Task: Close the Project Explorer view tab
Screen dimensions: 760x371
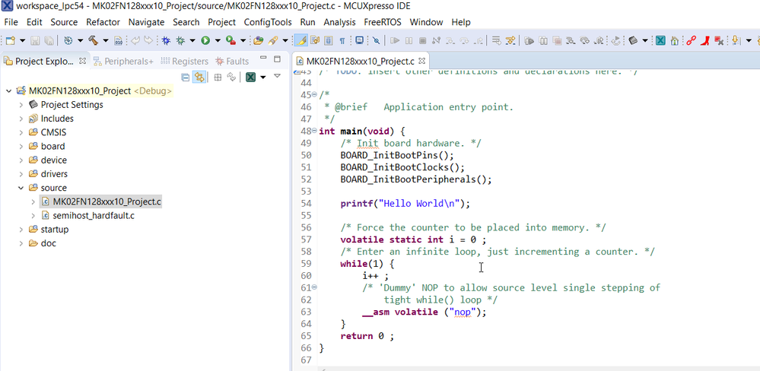Action: point(82,61)
